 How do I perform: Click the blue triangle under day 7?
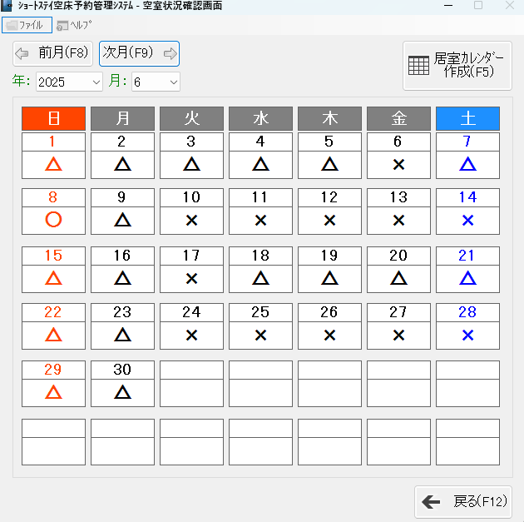(467, 164)
